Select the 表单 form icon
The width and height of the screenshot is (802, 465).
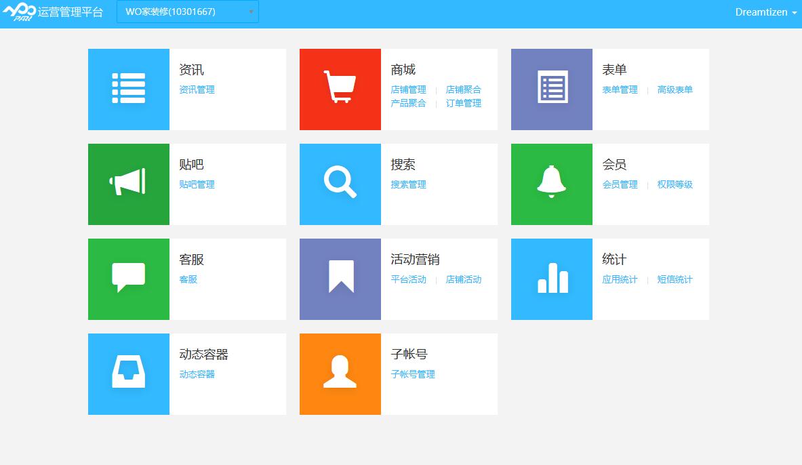[551, 89]
